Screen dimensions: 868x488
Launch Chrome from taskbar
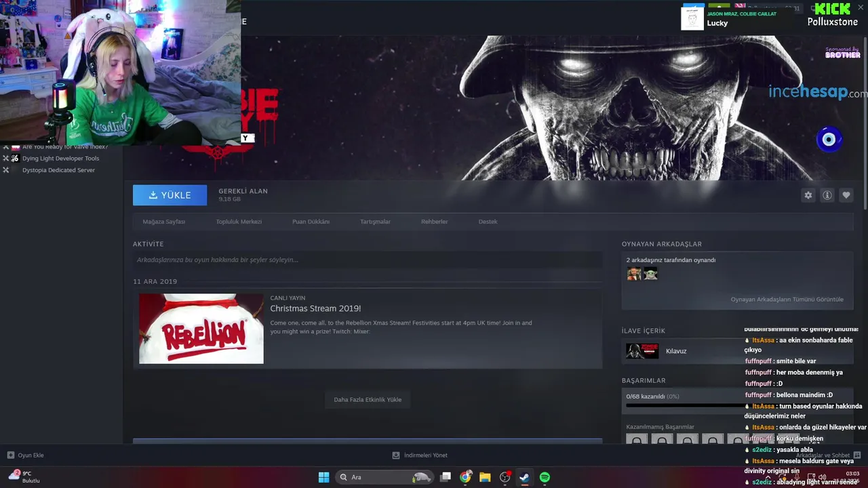(x=465, y=477)
